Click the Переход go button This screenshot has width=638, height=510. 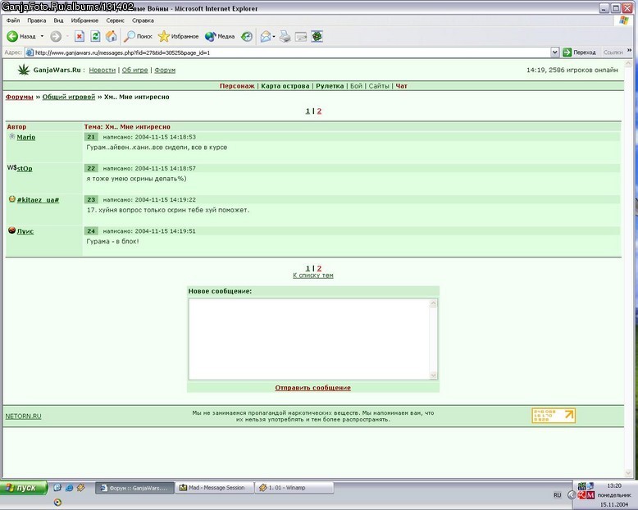[579, 52]
